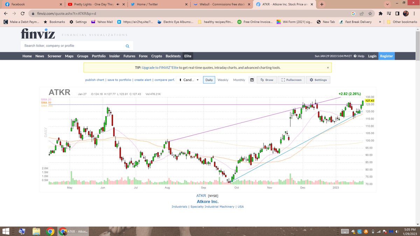Click the browser back arrow
Viewport: 420px width, 236px height.
click(x=6, y=13)
